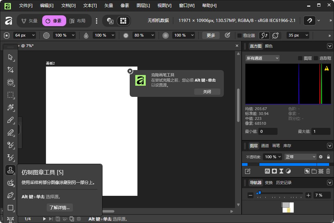Select the Paint Brush tool
Screen dimensions: 334x223
point(10,120)
